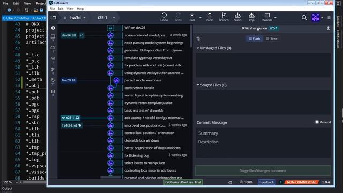Open the repository folder icon
This screenshot has height=193, width=343.
point(54,18)
